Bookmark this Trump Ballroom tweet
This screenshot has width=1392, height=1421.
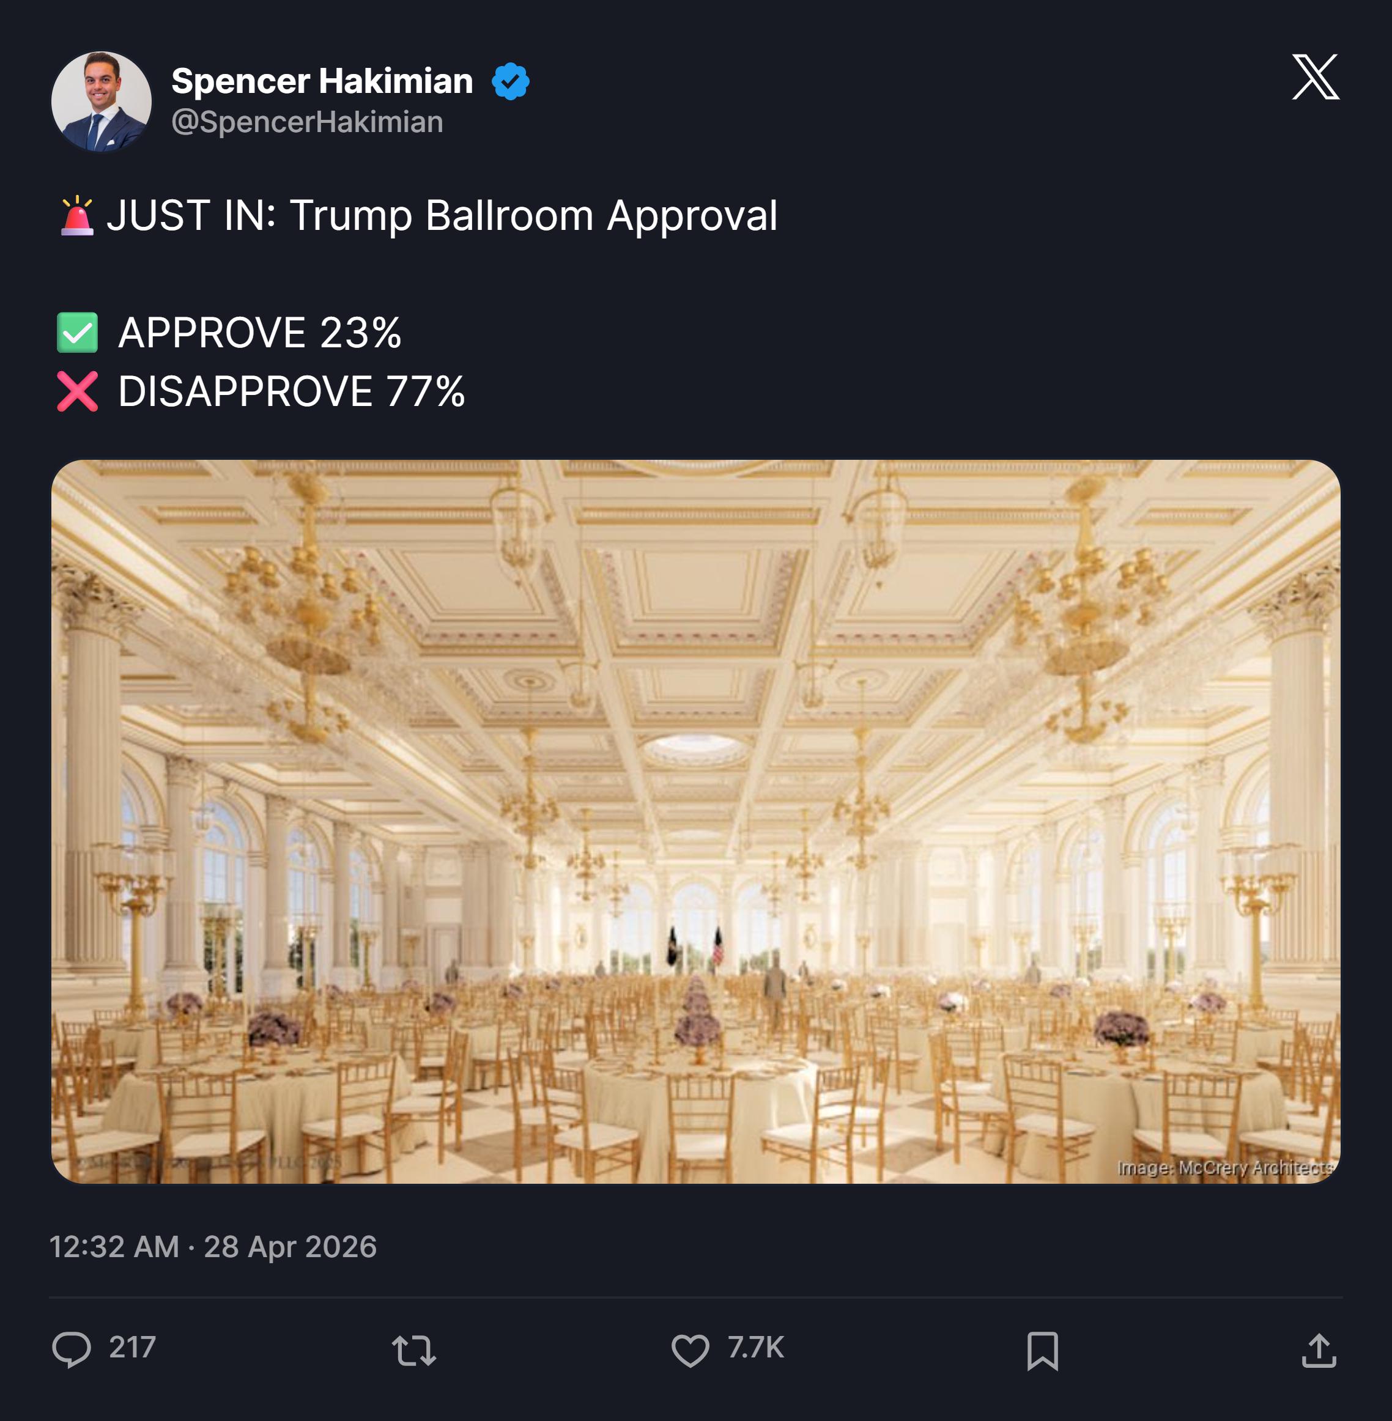click(x=1042, y=1350)
